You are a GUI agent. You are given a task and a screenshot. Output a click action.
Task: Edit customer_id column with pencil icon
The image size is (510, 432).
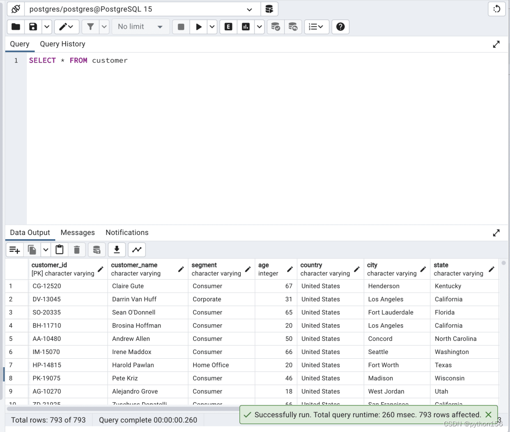pyautogui.click(x=101, y=269)
